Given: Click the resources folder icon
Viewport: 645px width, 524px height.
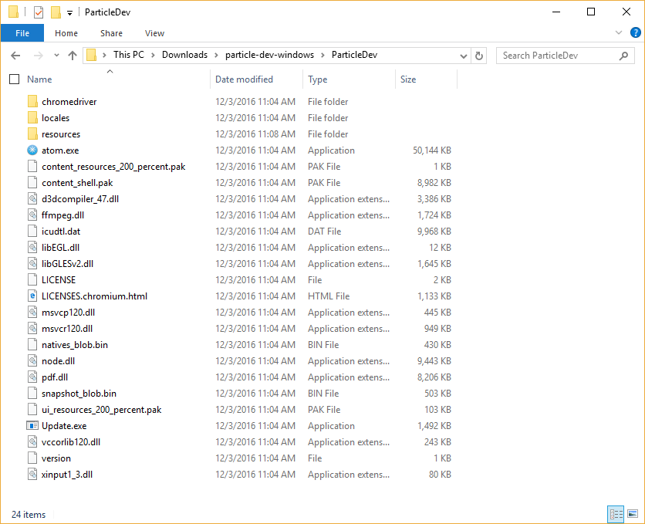Looking at the screenshot, I should click(x=32, y=134).
